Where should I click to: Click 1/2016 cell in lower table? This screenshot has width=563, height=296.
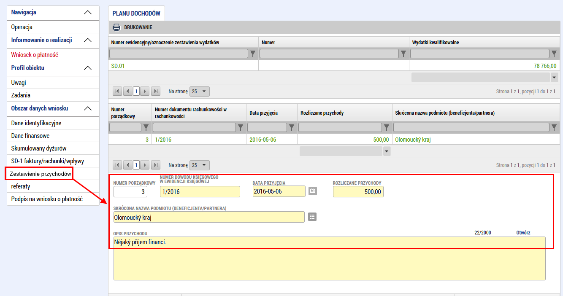pos(199,140)
